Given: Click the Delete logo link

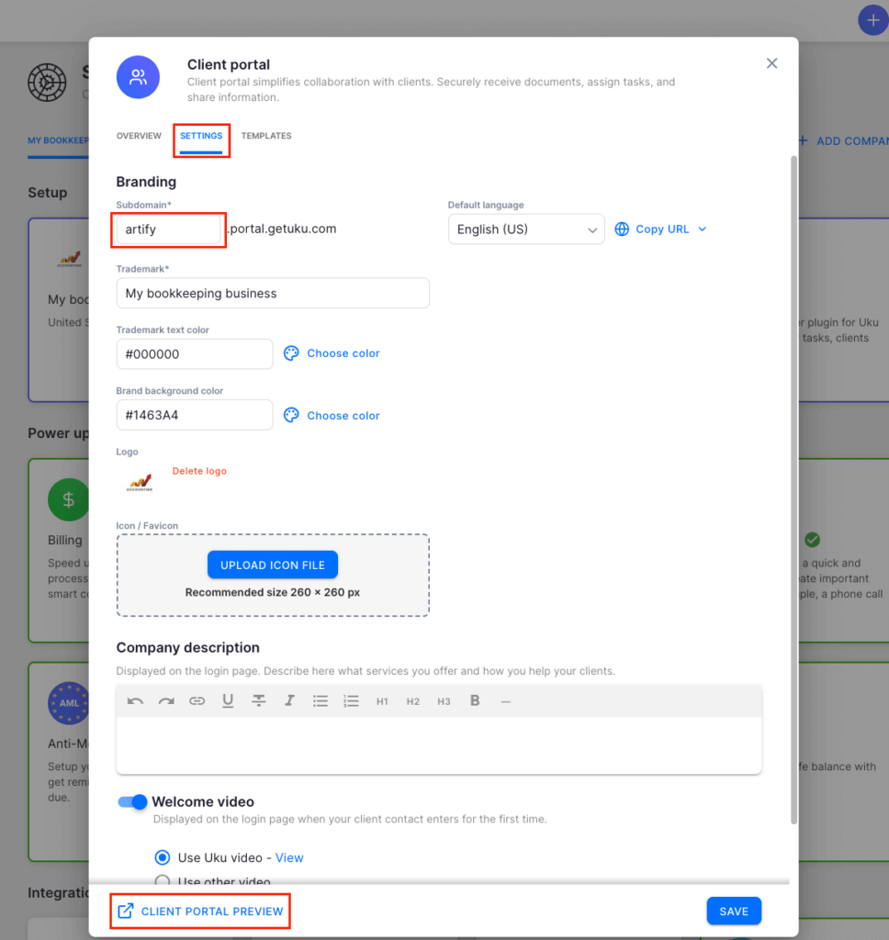Looking at the screenshot, I should pyautogui.click(x=199, y=471).
